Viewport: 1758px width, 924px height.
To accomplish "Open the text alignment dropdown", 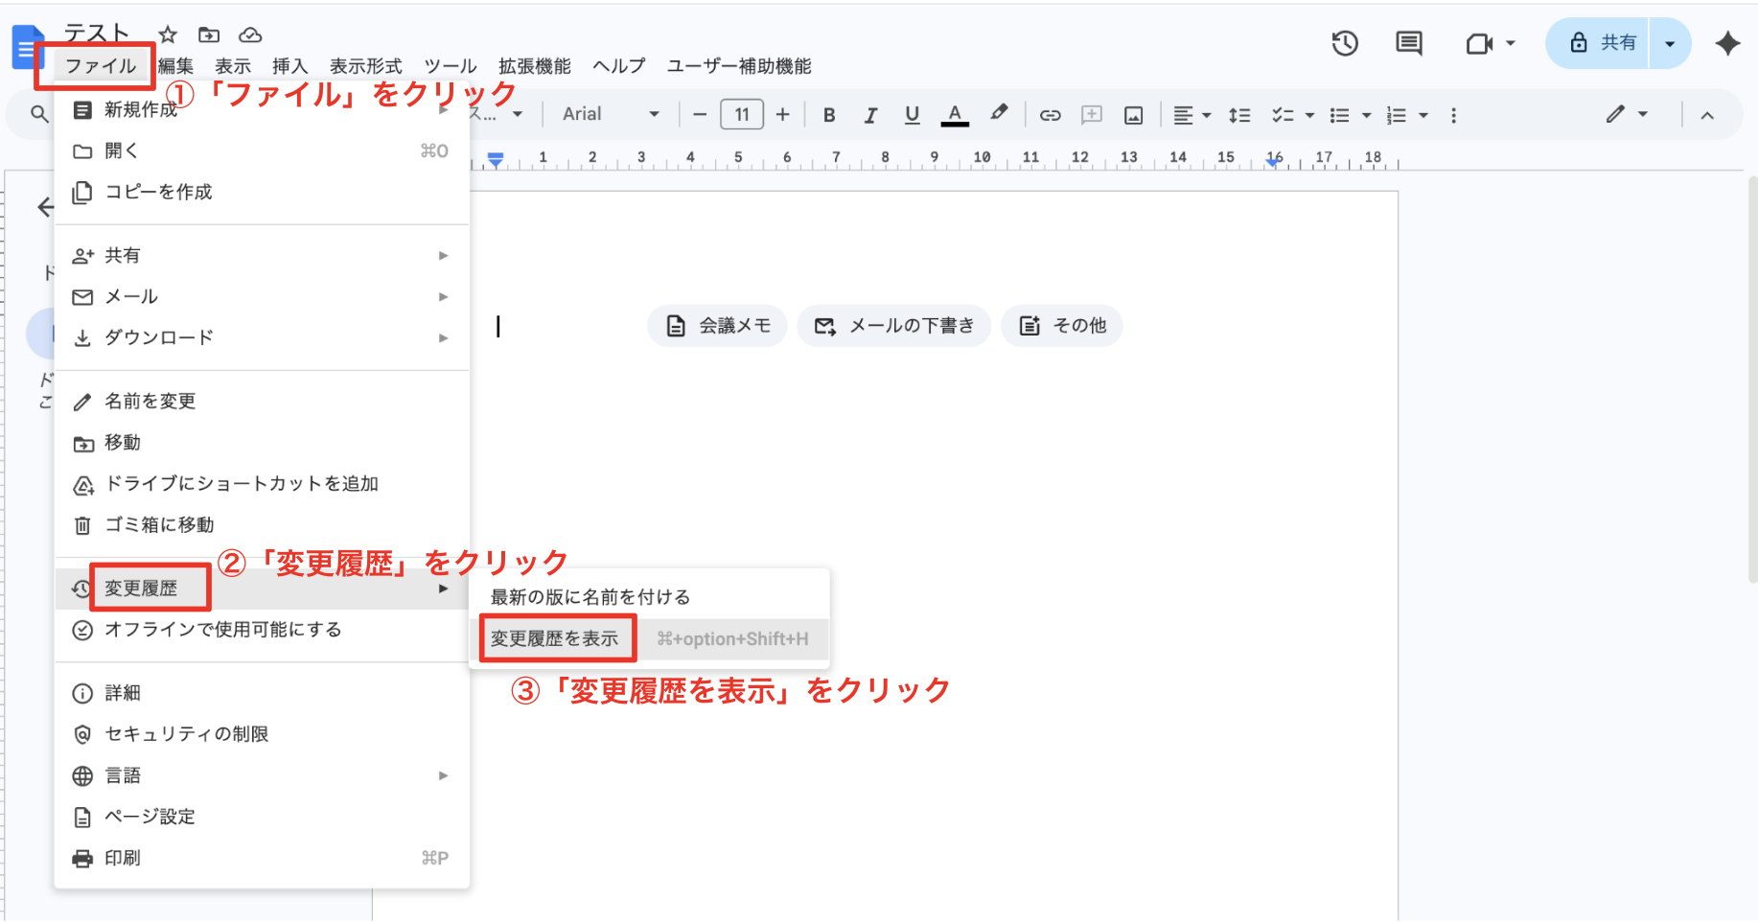I will [1191, 115].
